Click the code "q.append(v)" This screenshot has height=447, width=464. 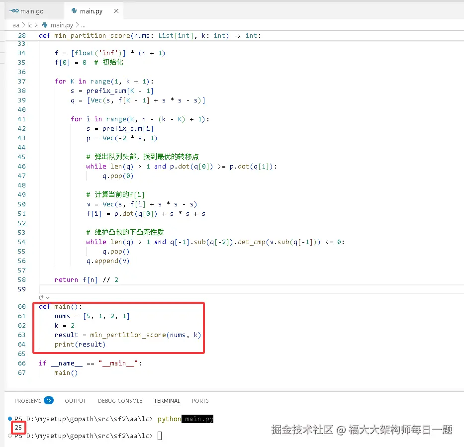point(108,261)
